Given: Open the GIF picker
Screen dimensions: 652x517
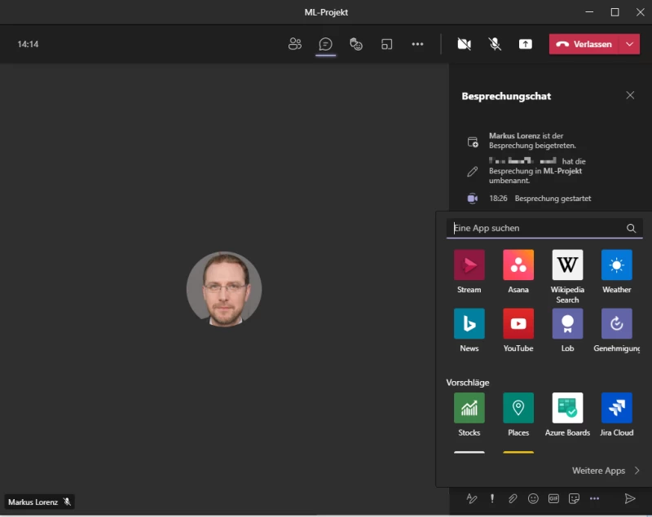Looking at the screenshot, I should [x=554, y=498].
